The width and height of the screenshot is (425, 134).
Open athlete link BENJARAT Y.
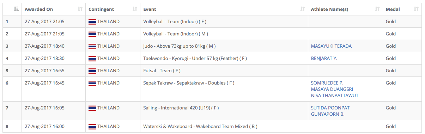[x=324, y=58]
